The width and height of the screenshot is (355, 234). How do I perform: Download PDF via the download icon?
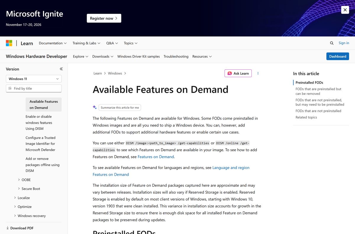point(8,228)
